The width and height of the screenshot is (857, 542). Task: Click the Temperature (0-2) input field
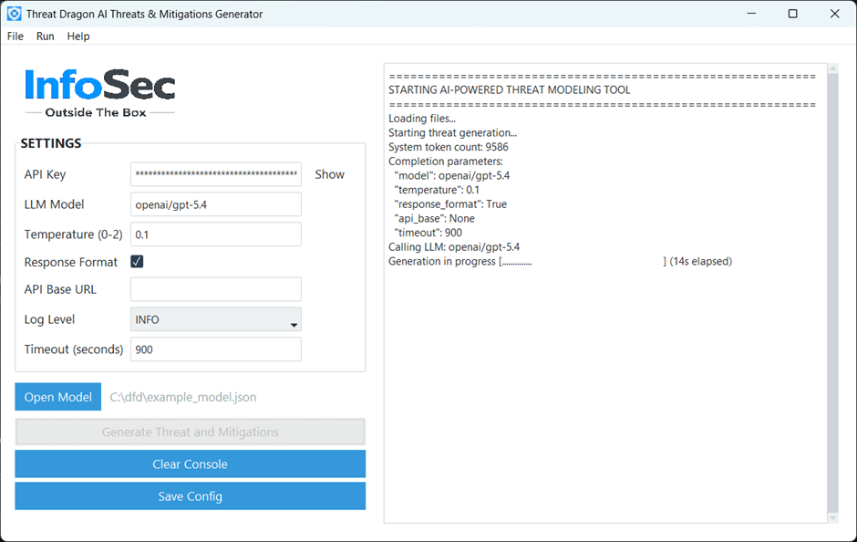[216, 235]
